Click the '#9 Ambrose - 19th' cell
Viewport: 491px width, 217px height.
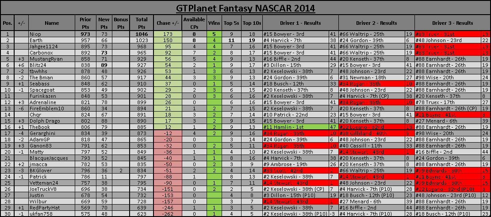(x=296, y=164)
